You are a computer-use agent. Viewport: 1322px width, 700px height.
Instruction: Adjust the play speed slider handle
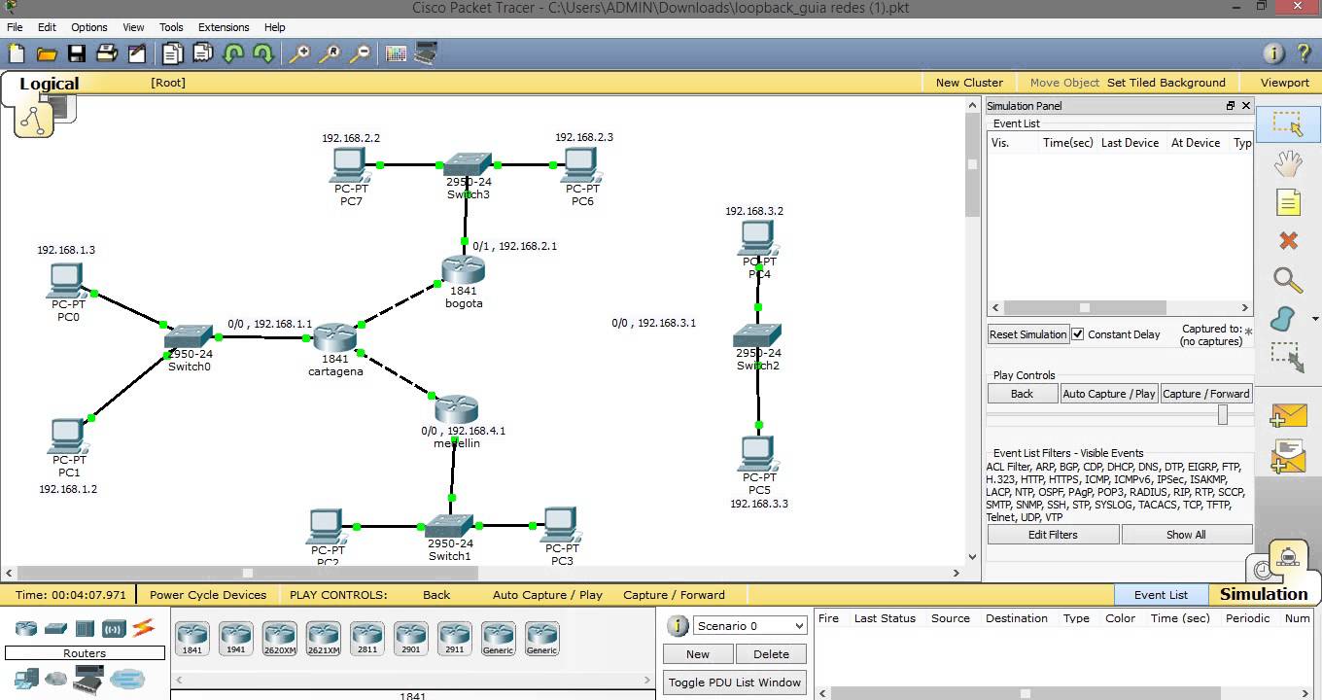1223,414
